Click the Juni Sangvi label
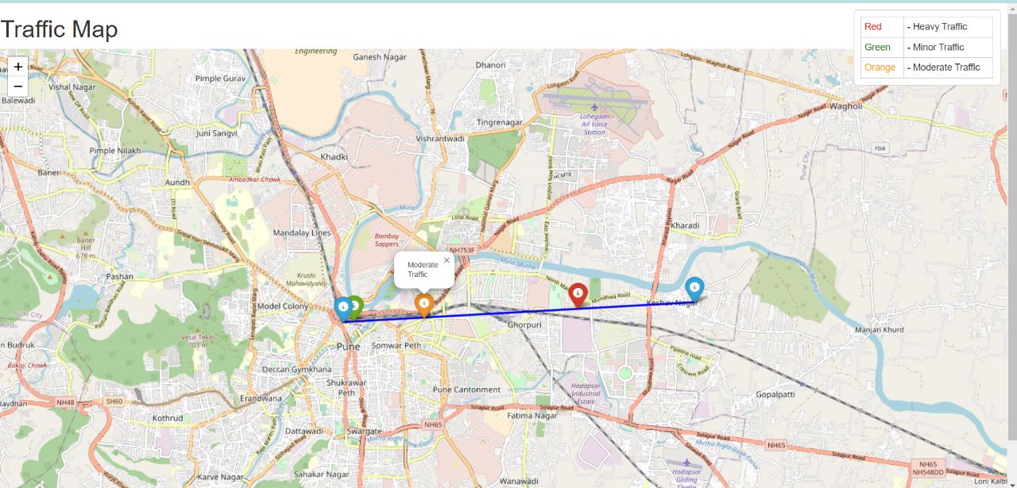 (x=216, y=133)
